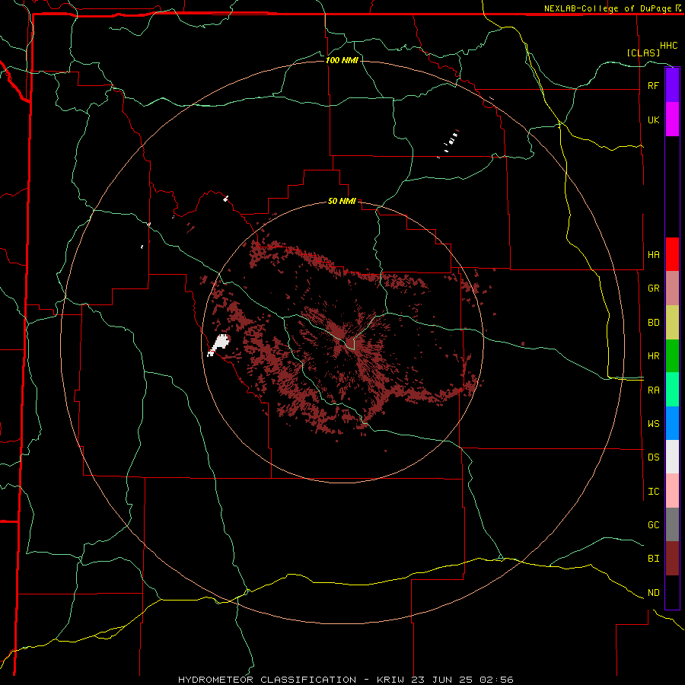
Task: Click the ND black legend swatch
Action: (672, 592)
